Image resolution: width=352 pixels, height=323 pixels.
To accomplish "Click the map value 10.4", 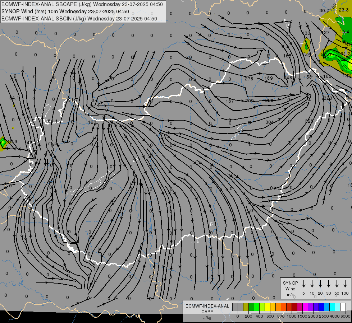I will (344, 32).
